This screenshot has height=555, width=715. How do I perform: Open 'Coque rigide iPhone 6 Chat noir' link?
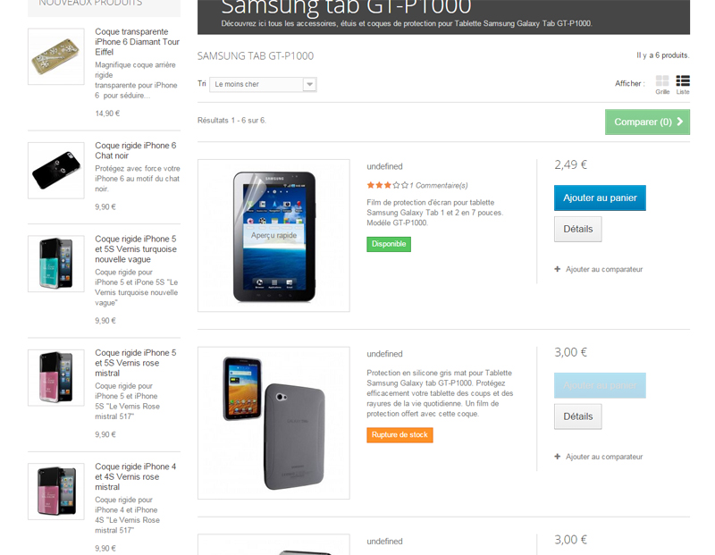pyautogui.click(x=137, y=150)
